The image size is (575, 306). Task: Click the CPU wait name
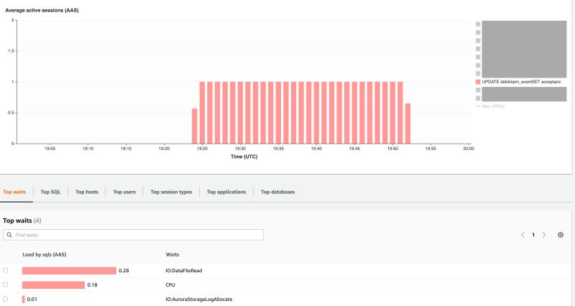tap(170, 284)
